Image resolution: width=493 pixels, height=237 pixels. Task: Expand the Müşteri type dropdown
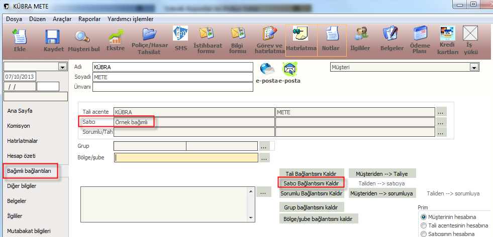tap(473, 67)
